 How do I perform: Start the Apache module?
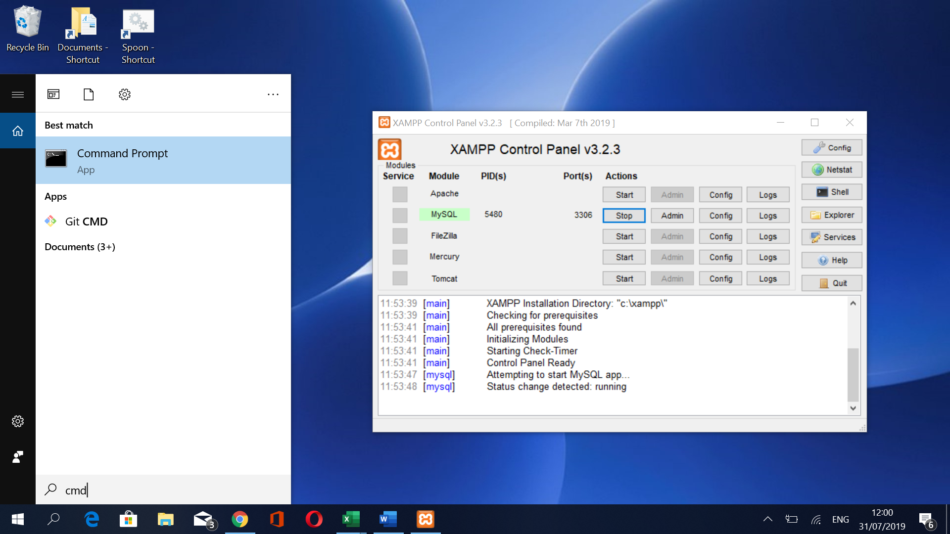point(623,194)
